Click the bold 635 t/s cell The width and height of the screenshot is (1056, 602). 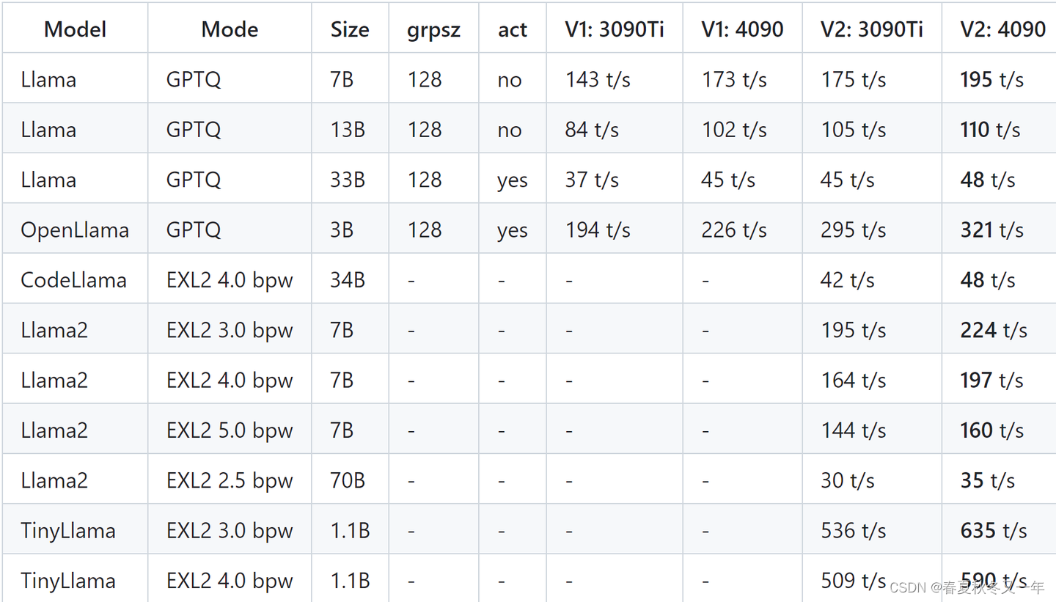pyautogui.click(x=999, y=530)
